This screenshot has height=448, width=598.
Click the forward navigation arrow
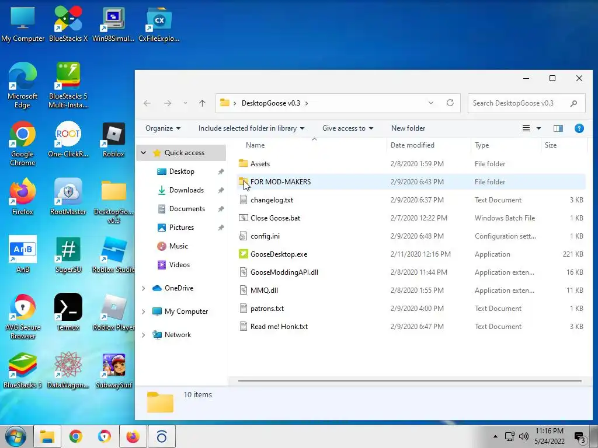pyautogui.click(x=168, y=103)
